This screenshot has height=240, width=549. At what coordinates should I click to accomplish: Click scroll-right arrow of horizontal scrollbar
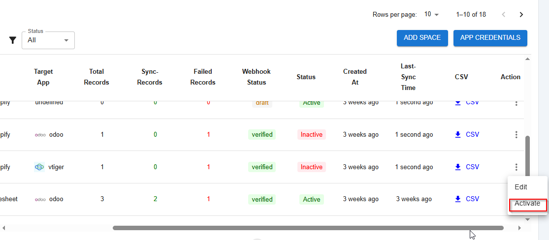(519, 228)
